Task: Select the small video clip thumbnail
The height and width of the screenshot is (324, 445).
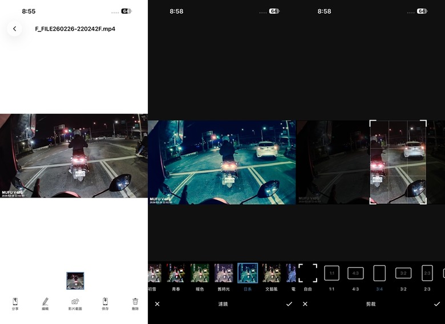Action: point(75,281)
